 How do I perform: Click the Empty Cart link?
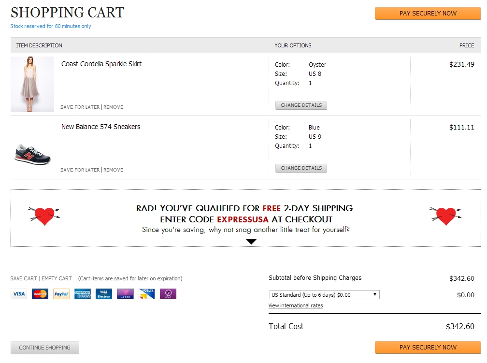[x=57, y=278]
